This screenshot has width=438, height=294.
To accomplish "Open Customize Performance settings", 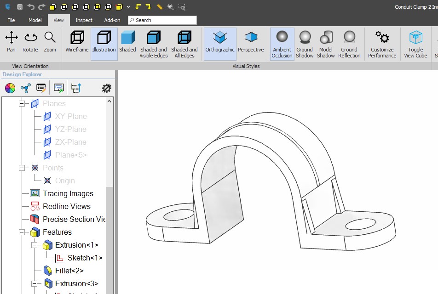I will [x=382, y=44].
